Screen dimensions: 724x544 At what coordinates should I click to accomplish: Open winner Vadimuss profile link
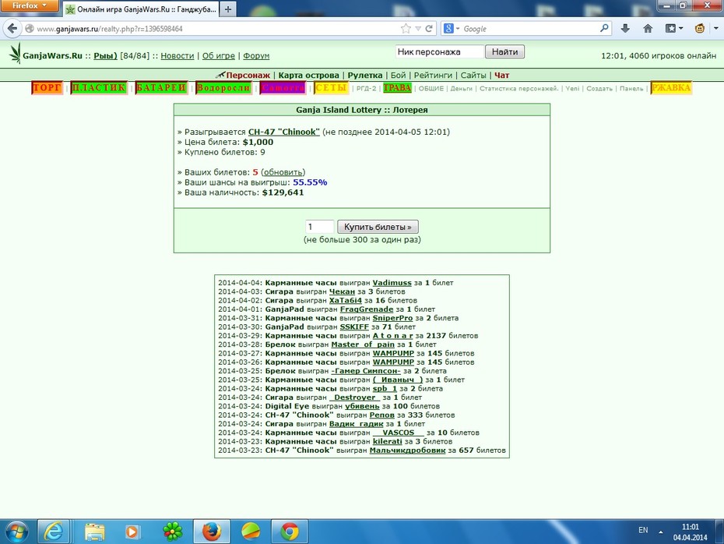392,283
